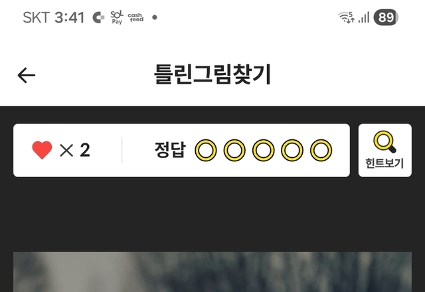Tap the cellular signal bars icon
Image resolution: width=425 pixels, height=292 pixels.
[x=364, y=18]
